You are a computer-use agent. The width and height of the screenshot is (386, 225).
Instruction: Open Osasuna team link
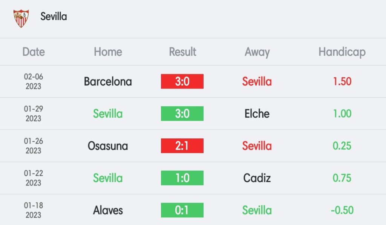point(108,146)
